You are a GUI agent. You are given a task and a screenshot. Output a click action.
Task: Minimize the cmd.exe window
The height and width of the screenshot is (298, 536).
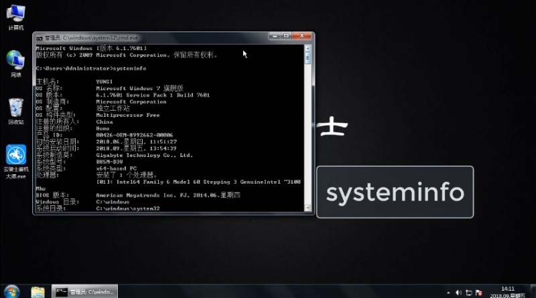click(x=275, y=35)
